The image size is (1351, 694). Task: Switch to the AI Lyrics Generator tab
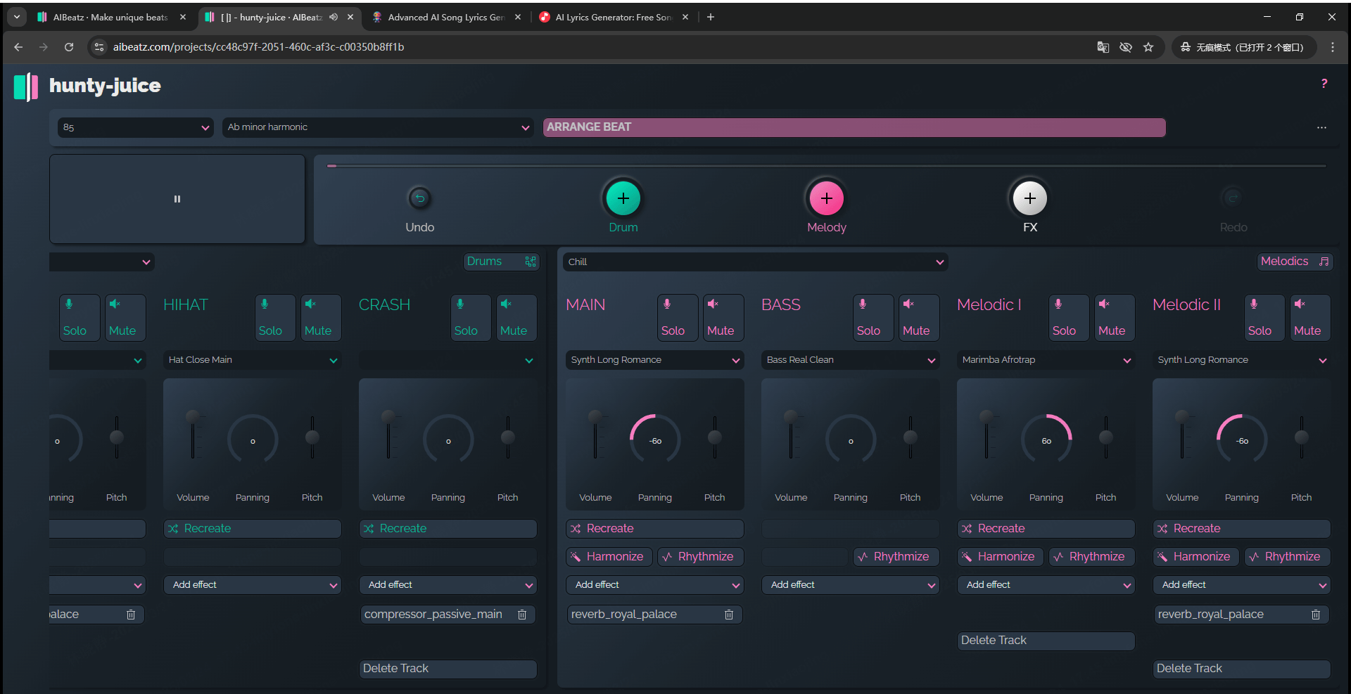(x=607, y=17)
